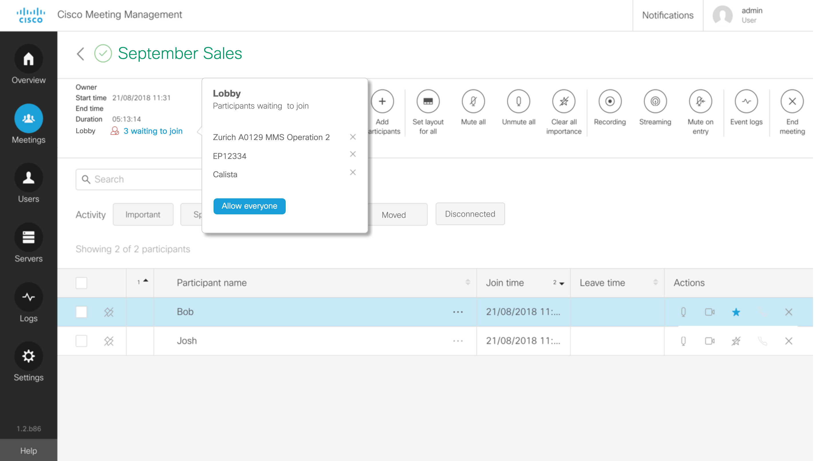Mute Bob's microphone
This screenshot has height=461, width=815.
click(683, 312)
